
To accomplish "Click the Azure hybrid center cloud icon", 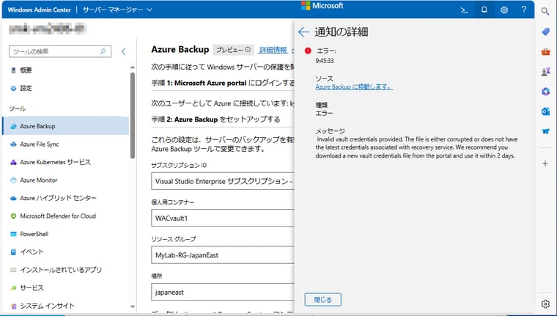I will tap(13, 198).
